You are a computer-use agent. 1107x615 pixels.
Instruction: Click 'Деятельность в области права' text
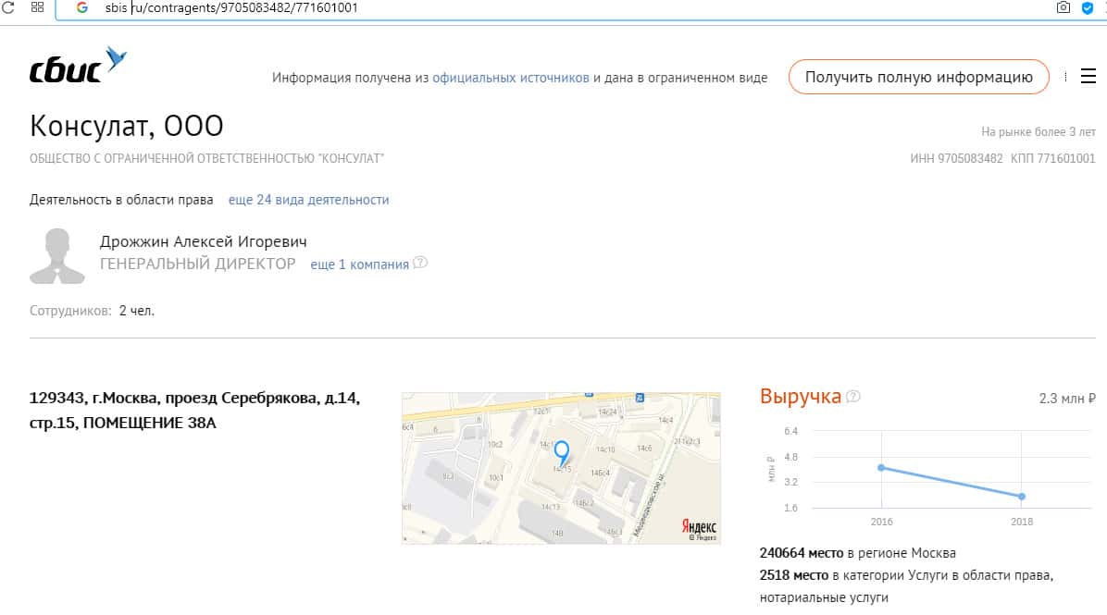[121, 200]
